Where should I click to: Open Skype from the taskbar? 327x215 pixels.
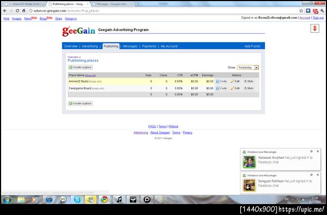pyautogui.click(x=77, y=200)
